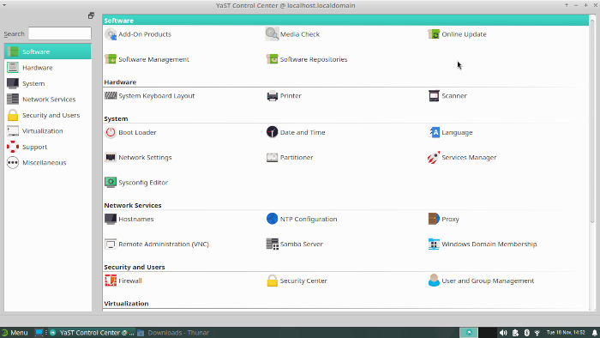This screenshot has height=338, width=600.
Task: Click show desktop icon in taskbar
Action: [39, 333]
